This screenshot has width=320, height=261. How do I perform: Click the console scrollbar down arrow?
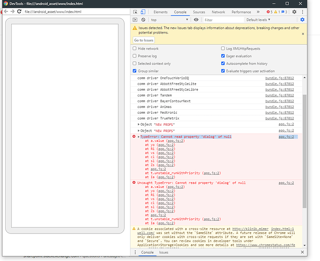click(x=304, y=245)
